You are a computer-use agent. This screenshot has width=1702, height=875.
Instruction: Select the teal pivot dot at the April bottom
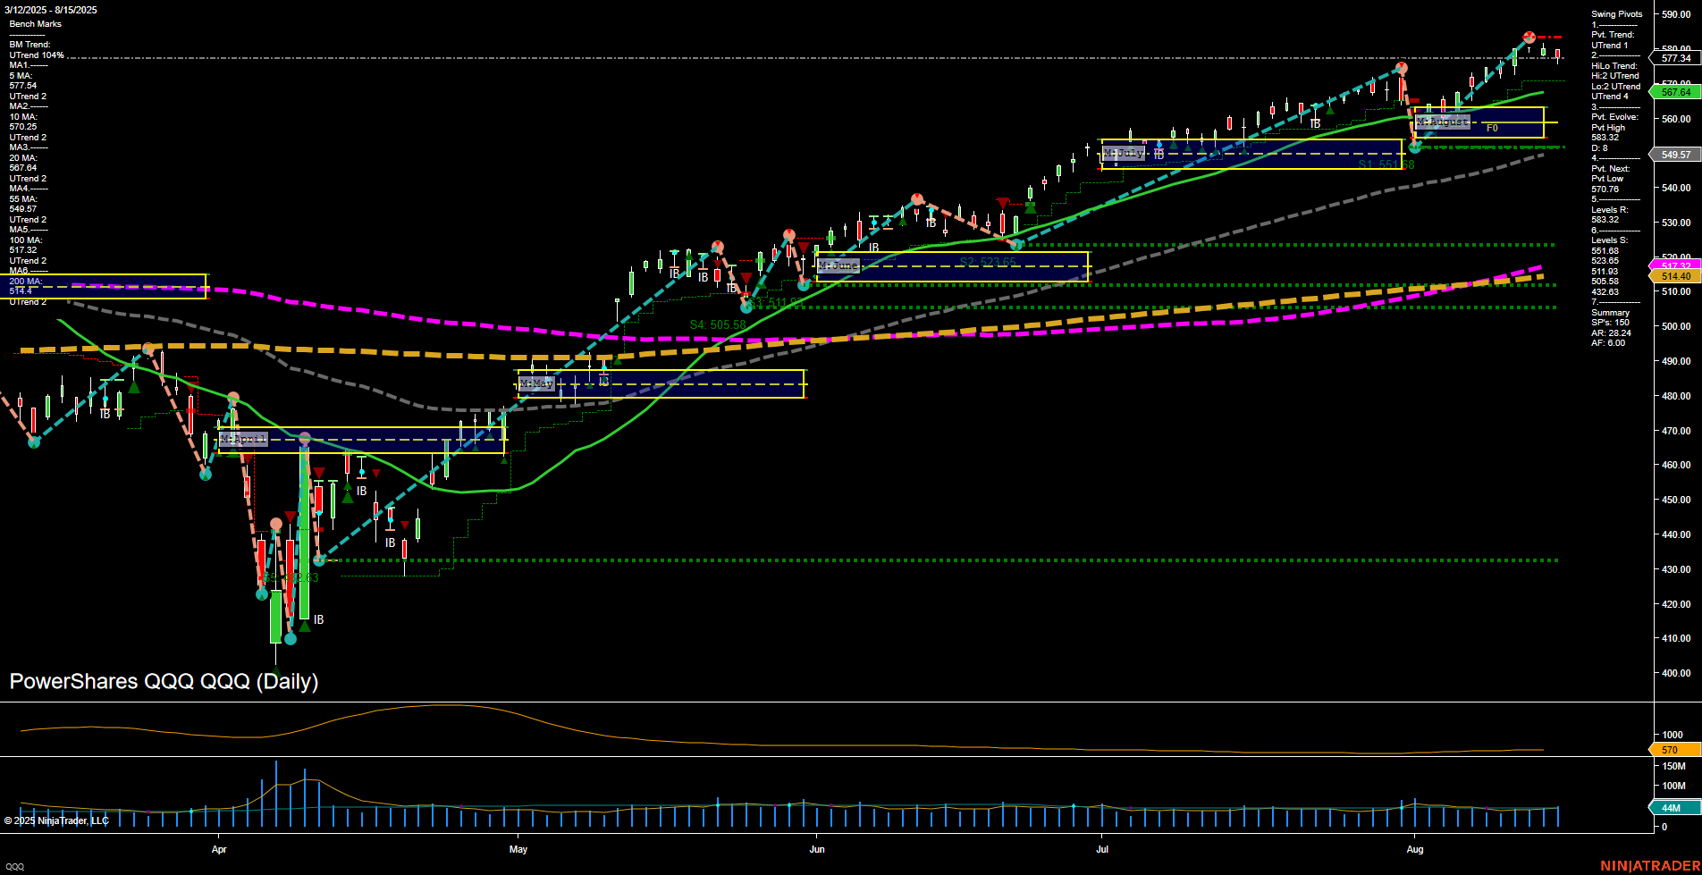[x=291, y=639]
